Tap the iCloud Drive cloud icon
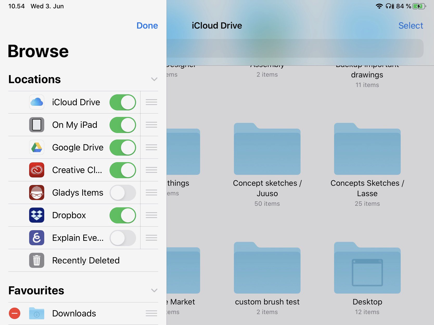The width and height of the screenshot is (434, 325). tap(37, 102)
